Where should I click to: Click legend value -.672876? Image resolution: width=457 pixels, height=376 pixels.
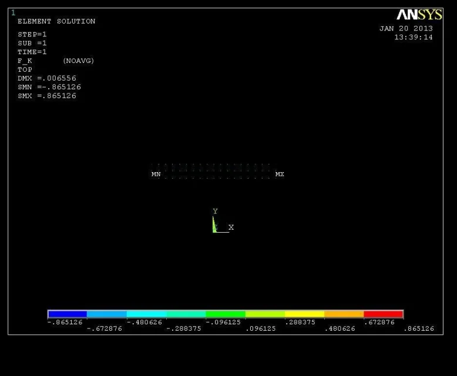tap(105, 328)
